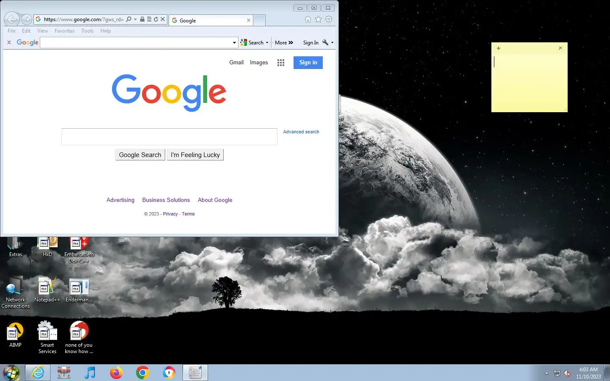Toggle the Compatibility View icon in address bar

(x=149, y=19)
